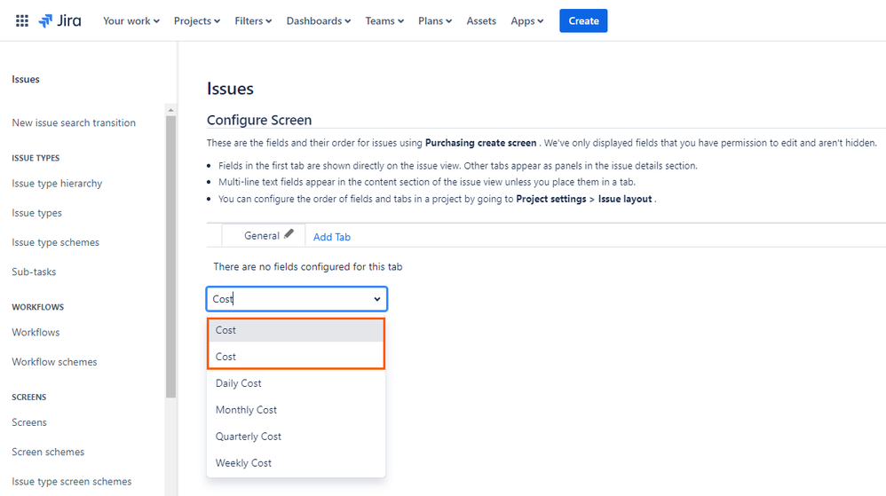Select Monthly Cost from the list
886x496 pixels.
pyautogui.click(x=297, y=410)
